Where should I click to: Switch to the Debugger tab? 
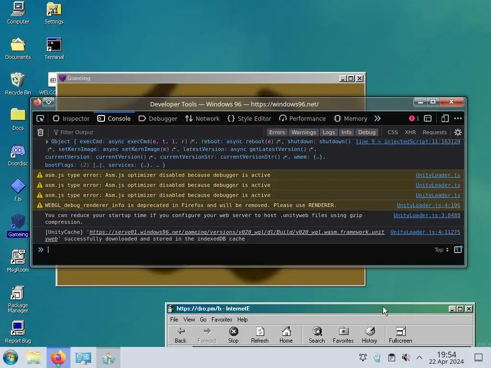point(158,118)
